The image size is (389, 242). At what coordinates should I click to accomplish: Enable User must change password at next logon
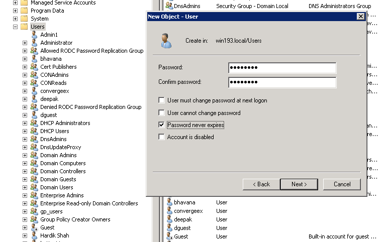click(161, 100)
